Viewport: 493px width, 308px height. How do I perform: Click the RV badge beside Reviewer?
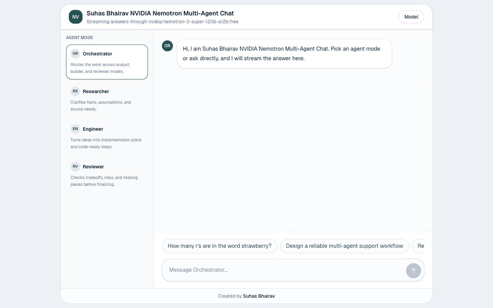[x=75, y=167]
